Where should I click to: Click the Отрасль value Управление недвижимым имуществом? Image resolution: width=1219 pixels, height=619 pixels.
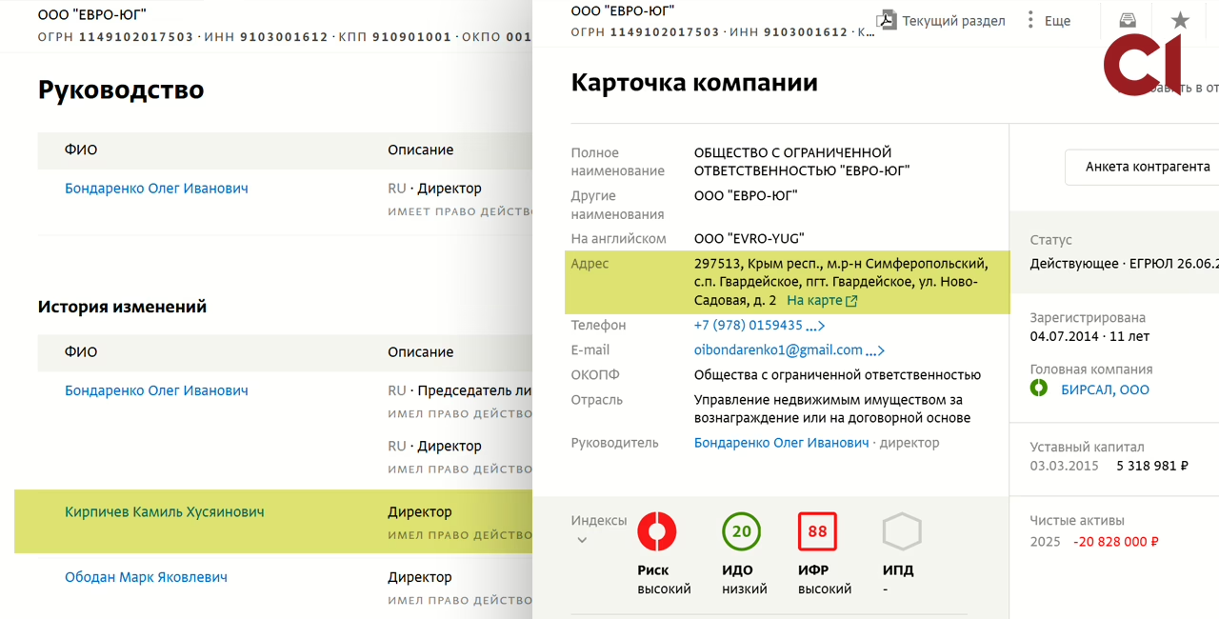tap(832, 409)
